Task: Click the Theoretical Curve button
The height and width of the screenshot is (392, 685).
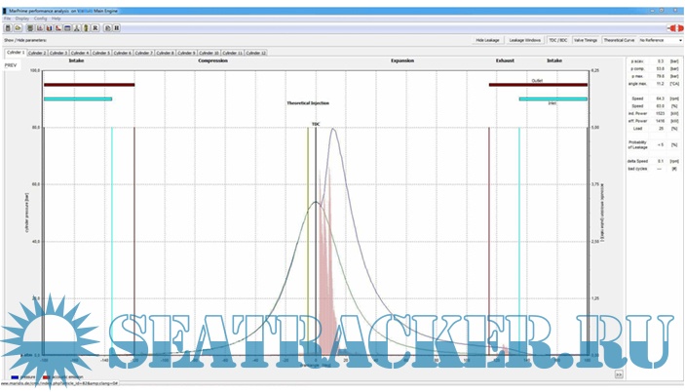Action: [x=619, y=40]
